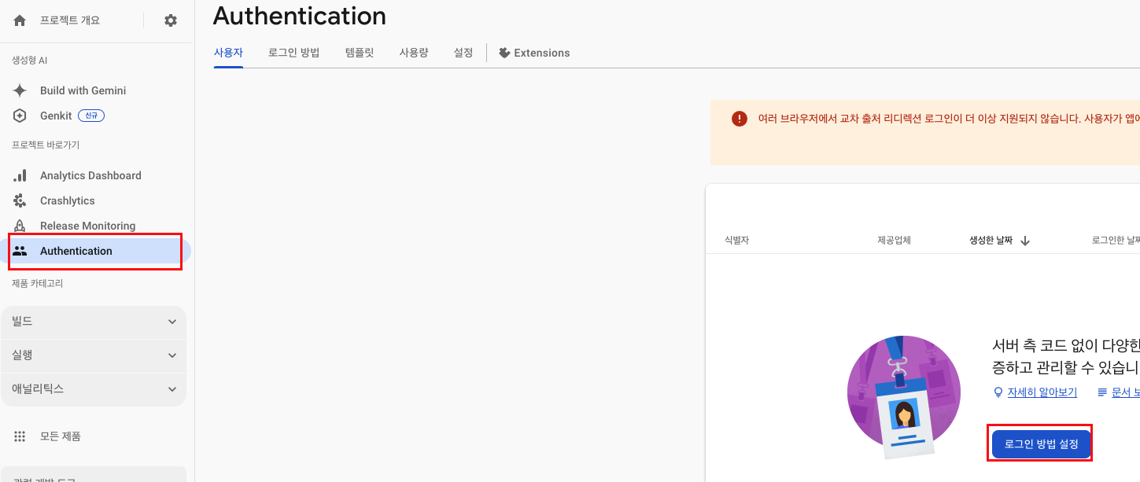Click the 생성형 AI section label
This screenshot has width=1140, height=482.
(30, 61)
